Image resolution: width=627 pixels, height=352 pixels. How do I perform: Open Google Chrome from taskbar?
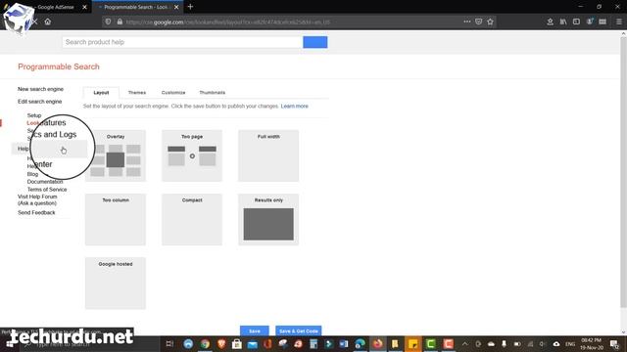[x=205, y=343]
